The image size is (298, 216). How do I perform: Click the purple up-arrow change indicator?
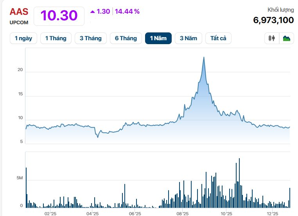pyautogui.click(x=93, y=12)
